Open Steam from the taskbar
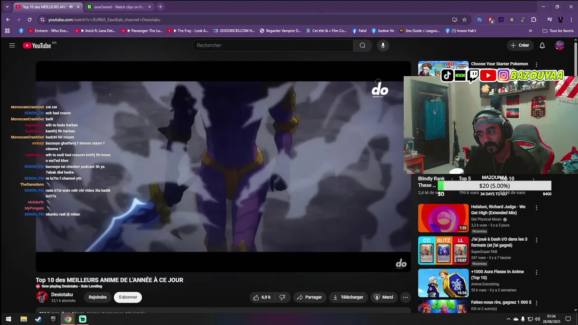 [38, 319]
